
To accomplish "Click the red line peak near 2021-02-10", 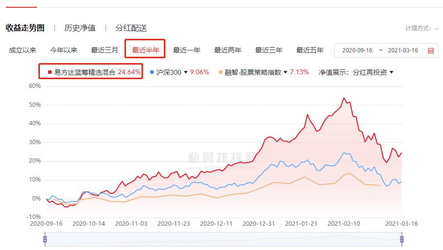I will pos(344,98).
